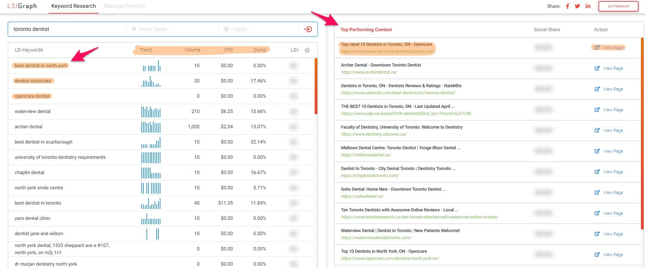Share on LinkedIn icon
The height and width of the screenshot is (268, 645).
[x=588, y=6]
